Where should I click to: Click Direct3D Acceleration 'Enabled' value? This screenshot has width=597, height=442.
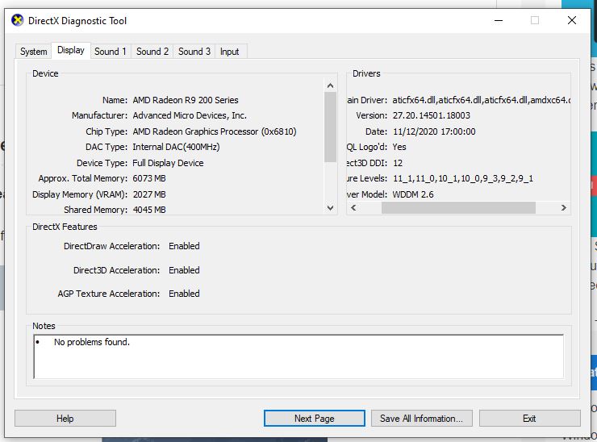(184, 270)
